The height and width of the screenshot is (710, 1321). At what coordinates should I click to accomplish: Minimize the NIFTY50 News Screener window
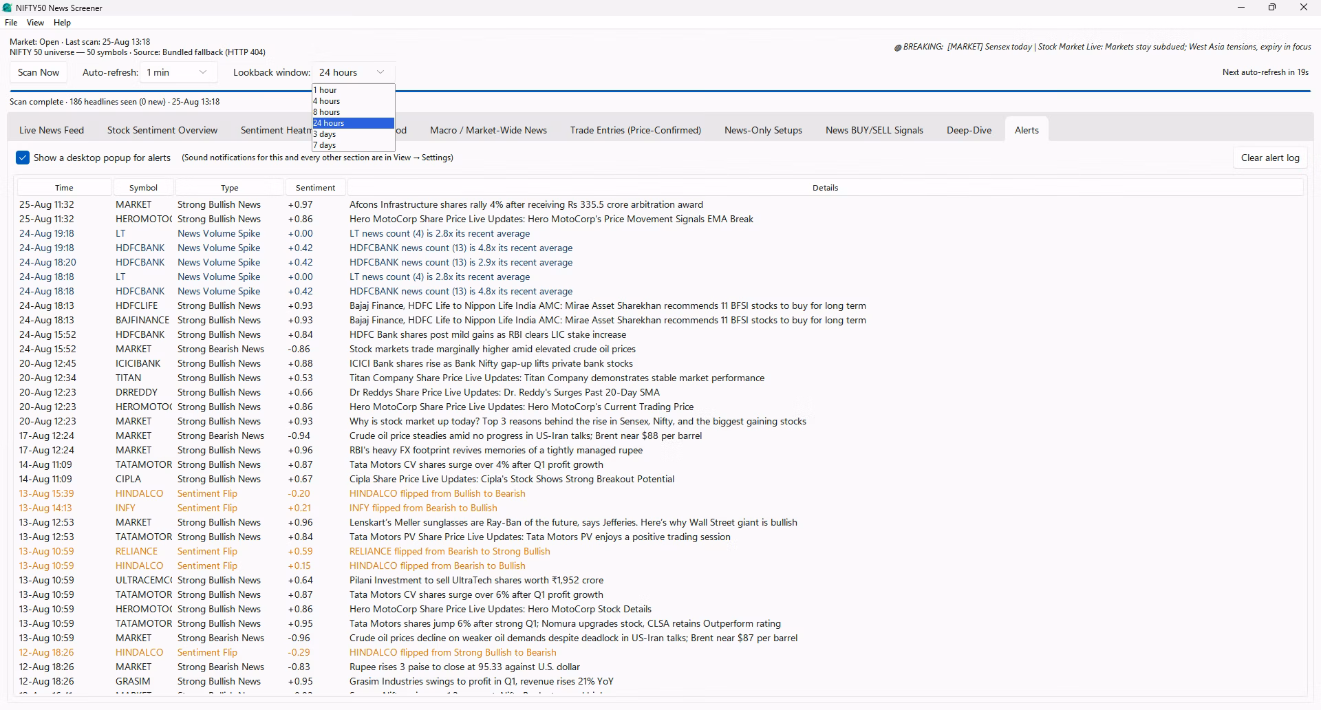(1241, 8)
